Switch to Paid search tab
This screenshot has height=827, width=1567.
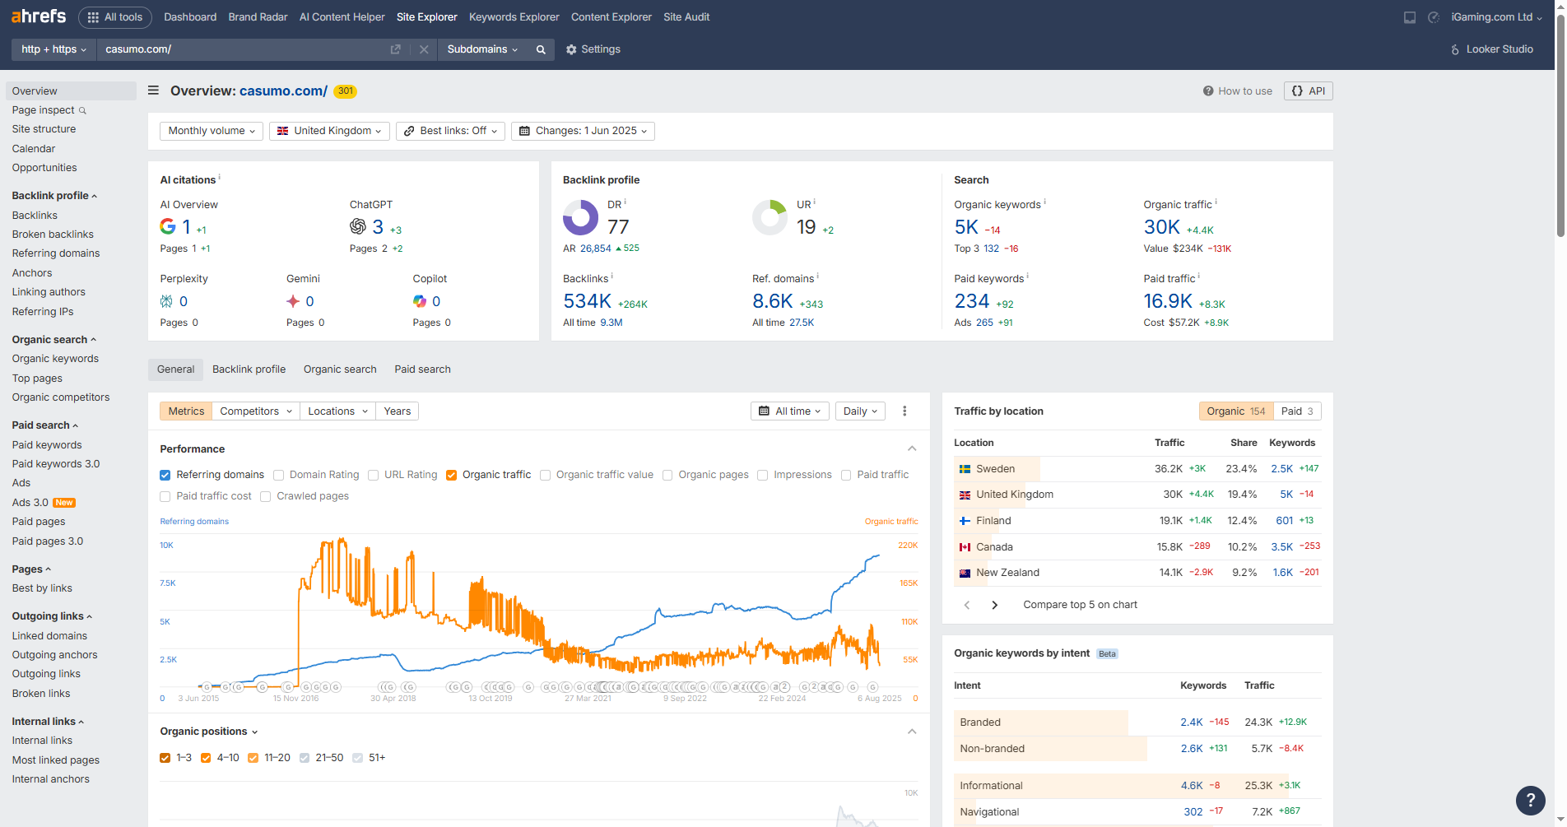coord(422,369)
